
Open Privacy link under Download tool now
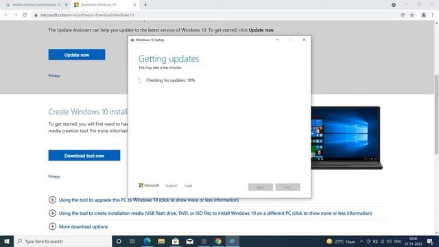tap(54, 176)
